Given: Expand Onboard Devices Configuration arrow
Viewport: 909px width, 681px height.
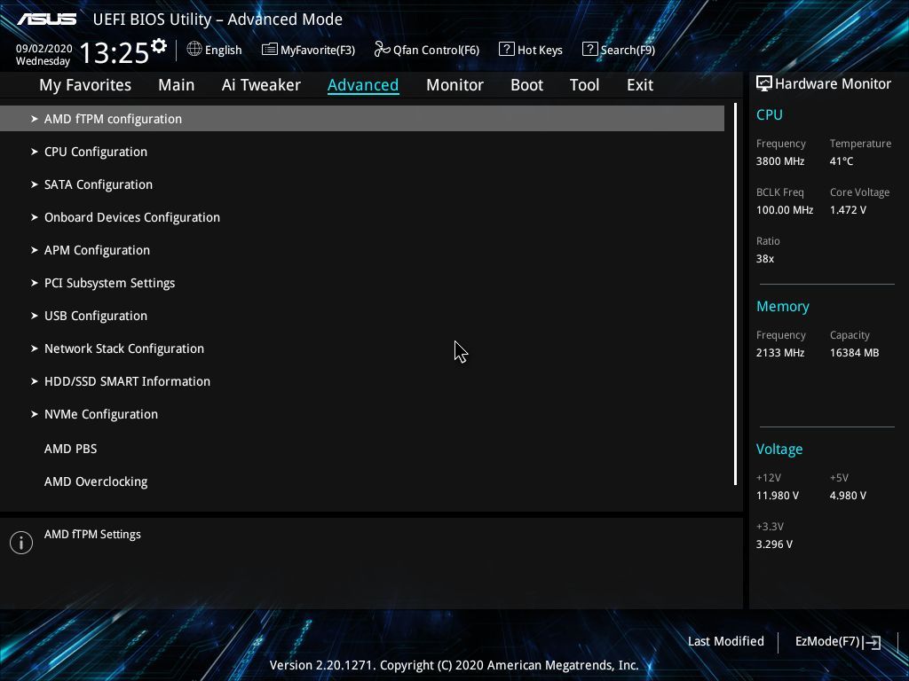Looking at the screenshot, I should coord(35,217).
